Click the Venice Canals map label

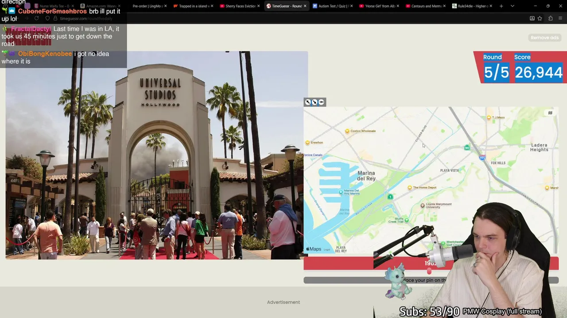click(x=313, y=155)
